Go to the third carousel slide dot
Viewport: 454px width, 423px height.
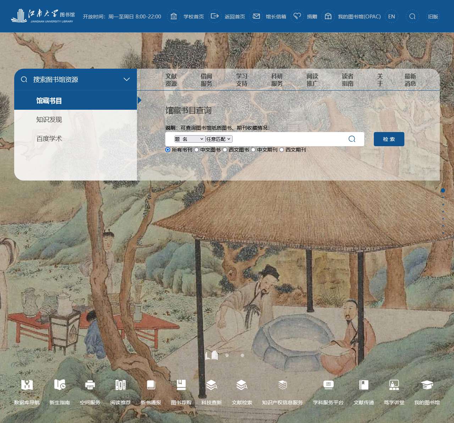pos(242,355)
